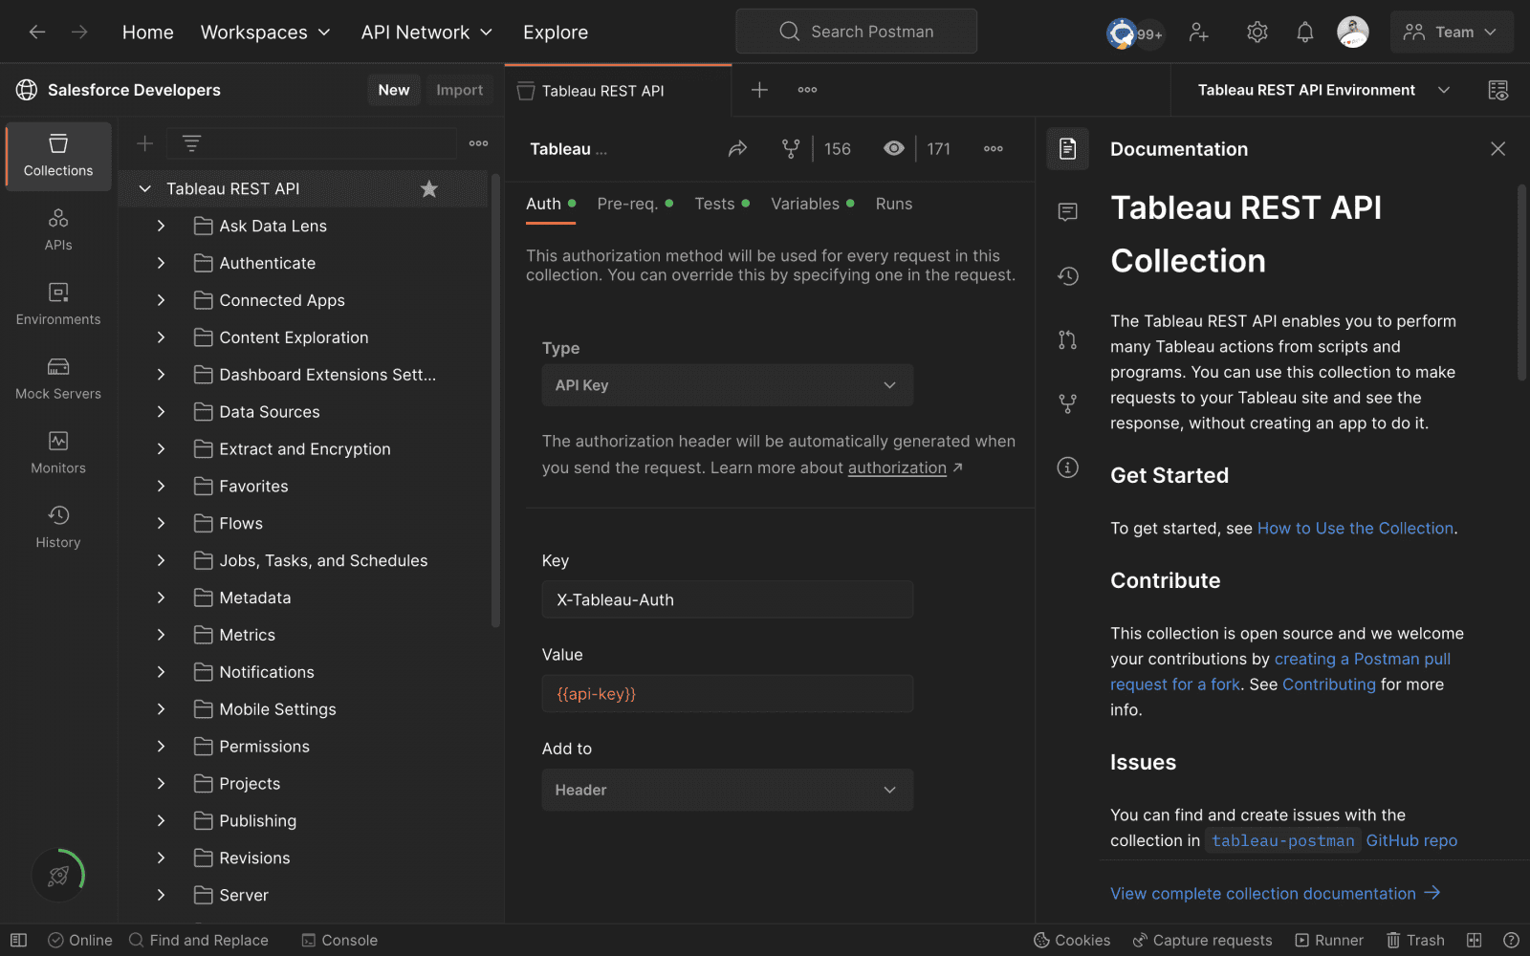Open the environment quick look icon
This screenshot has width=1530, height=956.
point(1498,90)
